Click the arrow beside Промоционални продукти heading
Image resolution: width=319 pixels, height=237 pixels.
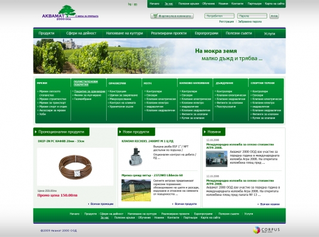(36, 132)
